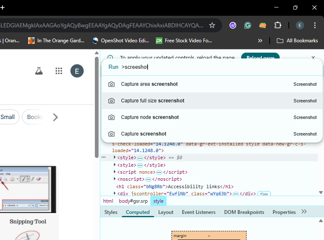Switch to the Properties tab
The width and height of the screenshot is (324, 240).
284,212
